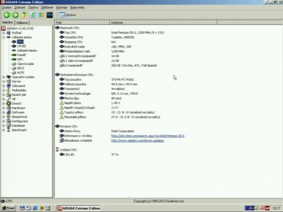Click the floppy disk quick launch icon
The width and height of the screenshot is (283, 212).
[x=23, y=208]
